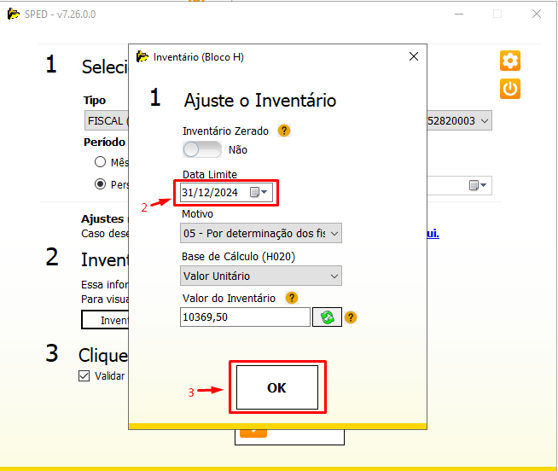Close the Inventário (Bloco H) dialog
This screenshot has width=558, height=471.
point(414,56)
